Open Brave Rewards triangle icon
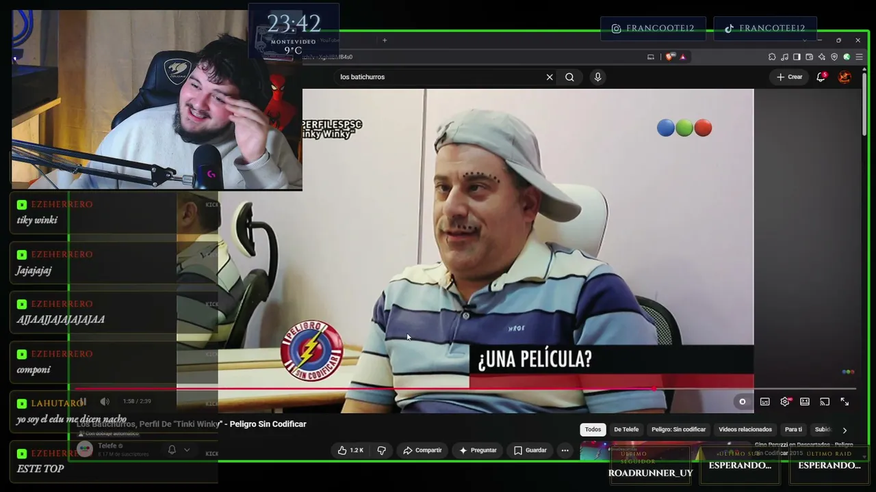 pyautogui.click(x=682, y=57)
